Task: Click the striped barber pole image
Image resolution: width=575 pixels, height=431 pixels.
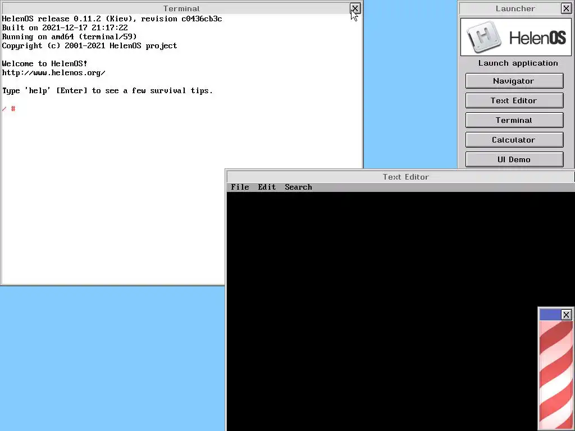Action: [556, 375]
